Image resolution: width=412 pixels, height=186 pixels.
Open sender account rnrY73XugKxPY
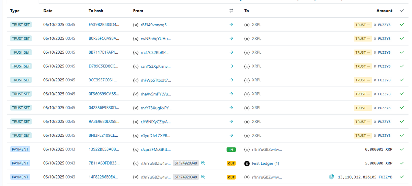coord(156,108)
